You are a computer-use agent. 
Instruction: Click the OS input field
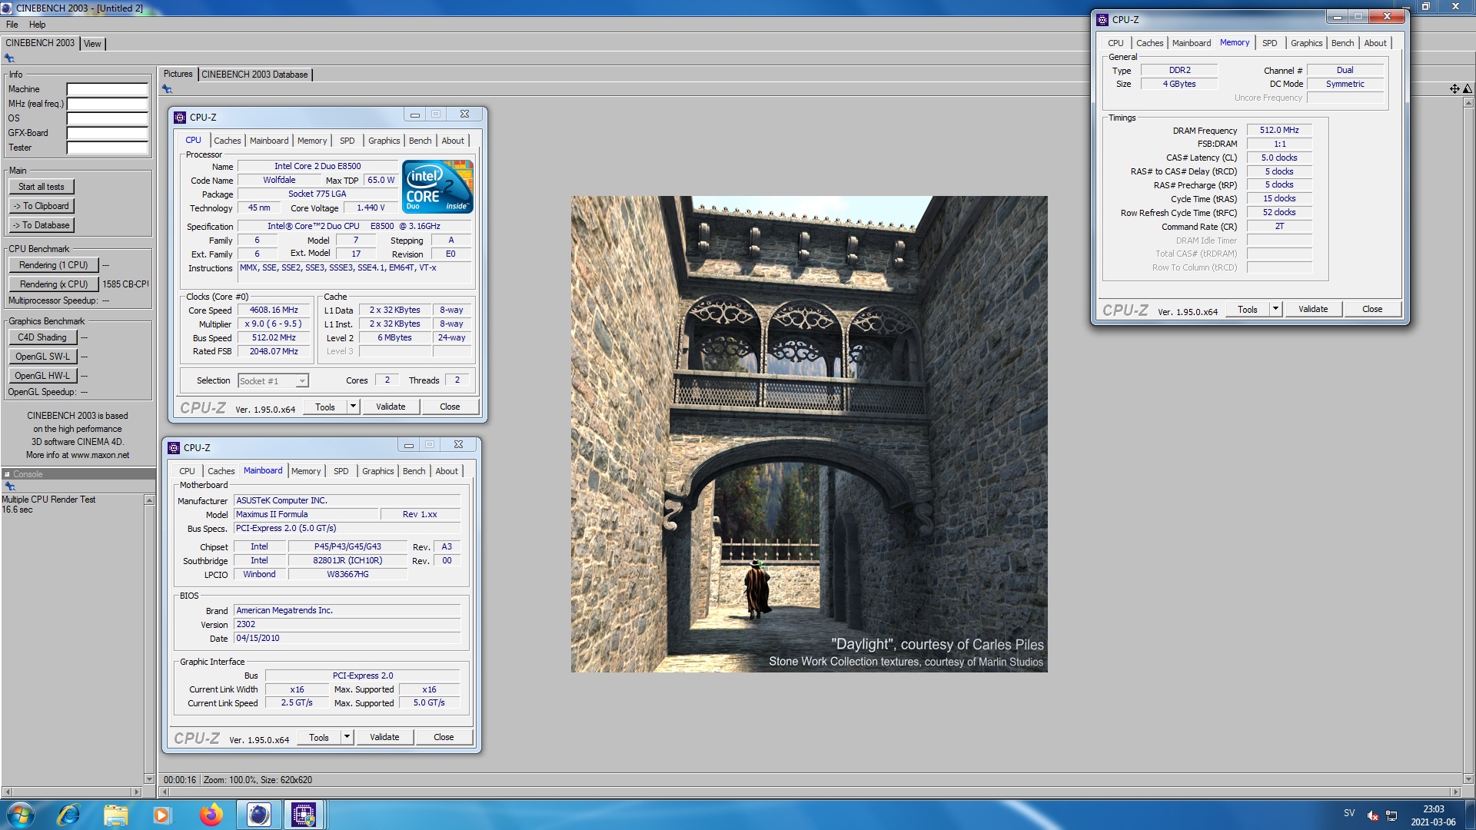pyautogui.click(x=107, y=118)
